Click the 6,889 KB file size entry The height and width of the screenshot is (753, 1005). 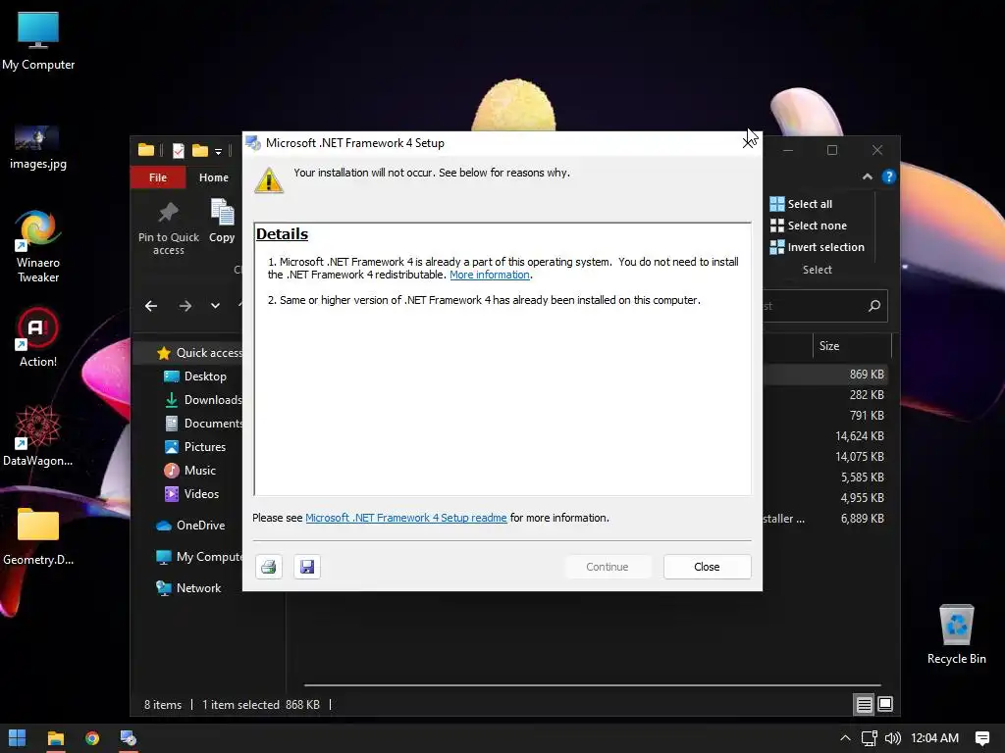pos(862,519)
